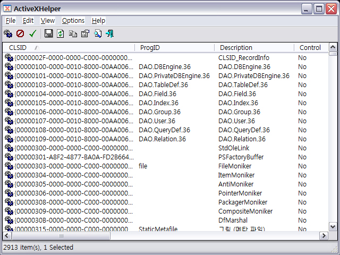Click the Exit door icon in the toolbar

[x=110, y=33]
